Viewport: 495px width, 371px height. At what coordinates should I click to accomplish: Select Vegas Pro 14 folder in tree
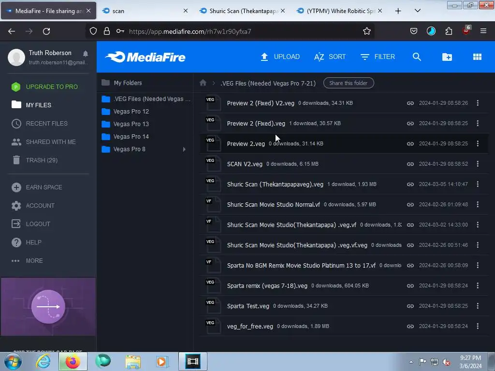pos(131,137)
